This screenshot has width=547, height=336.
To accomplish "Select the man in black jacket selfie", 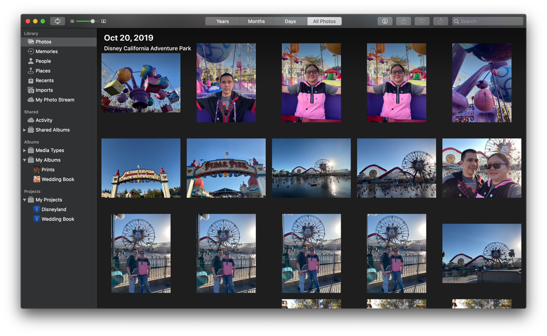I will point(226,83).
